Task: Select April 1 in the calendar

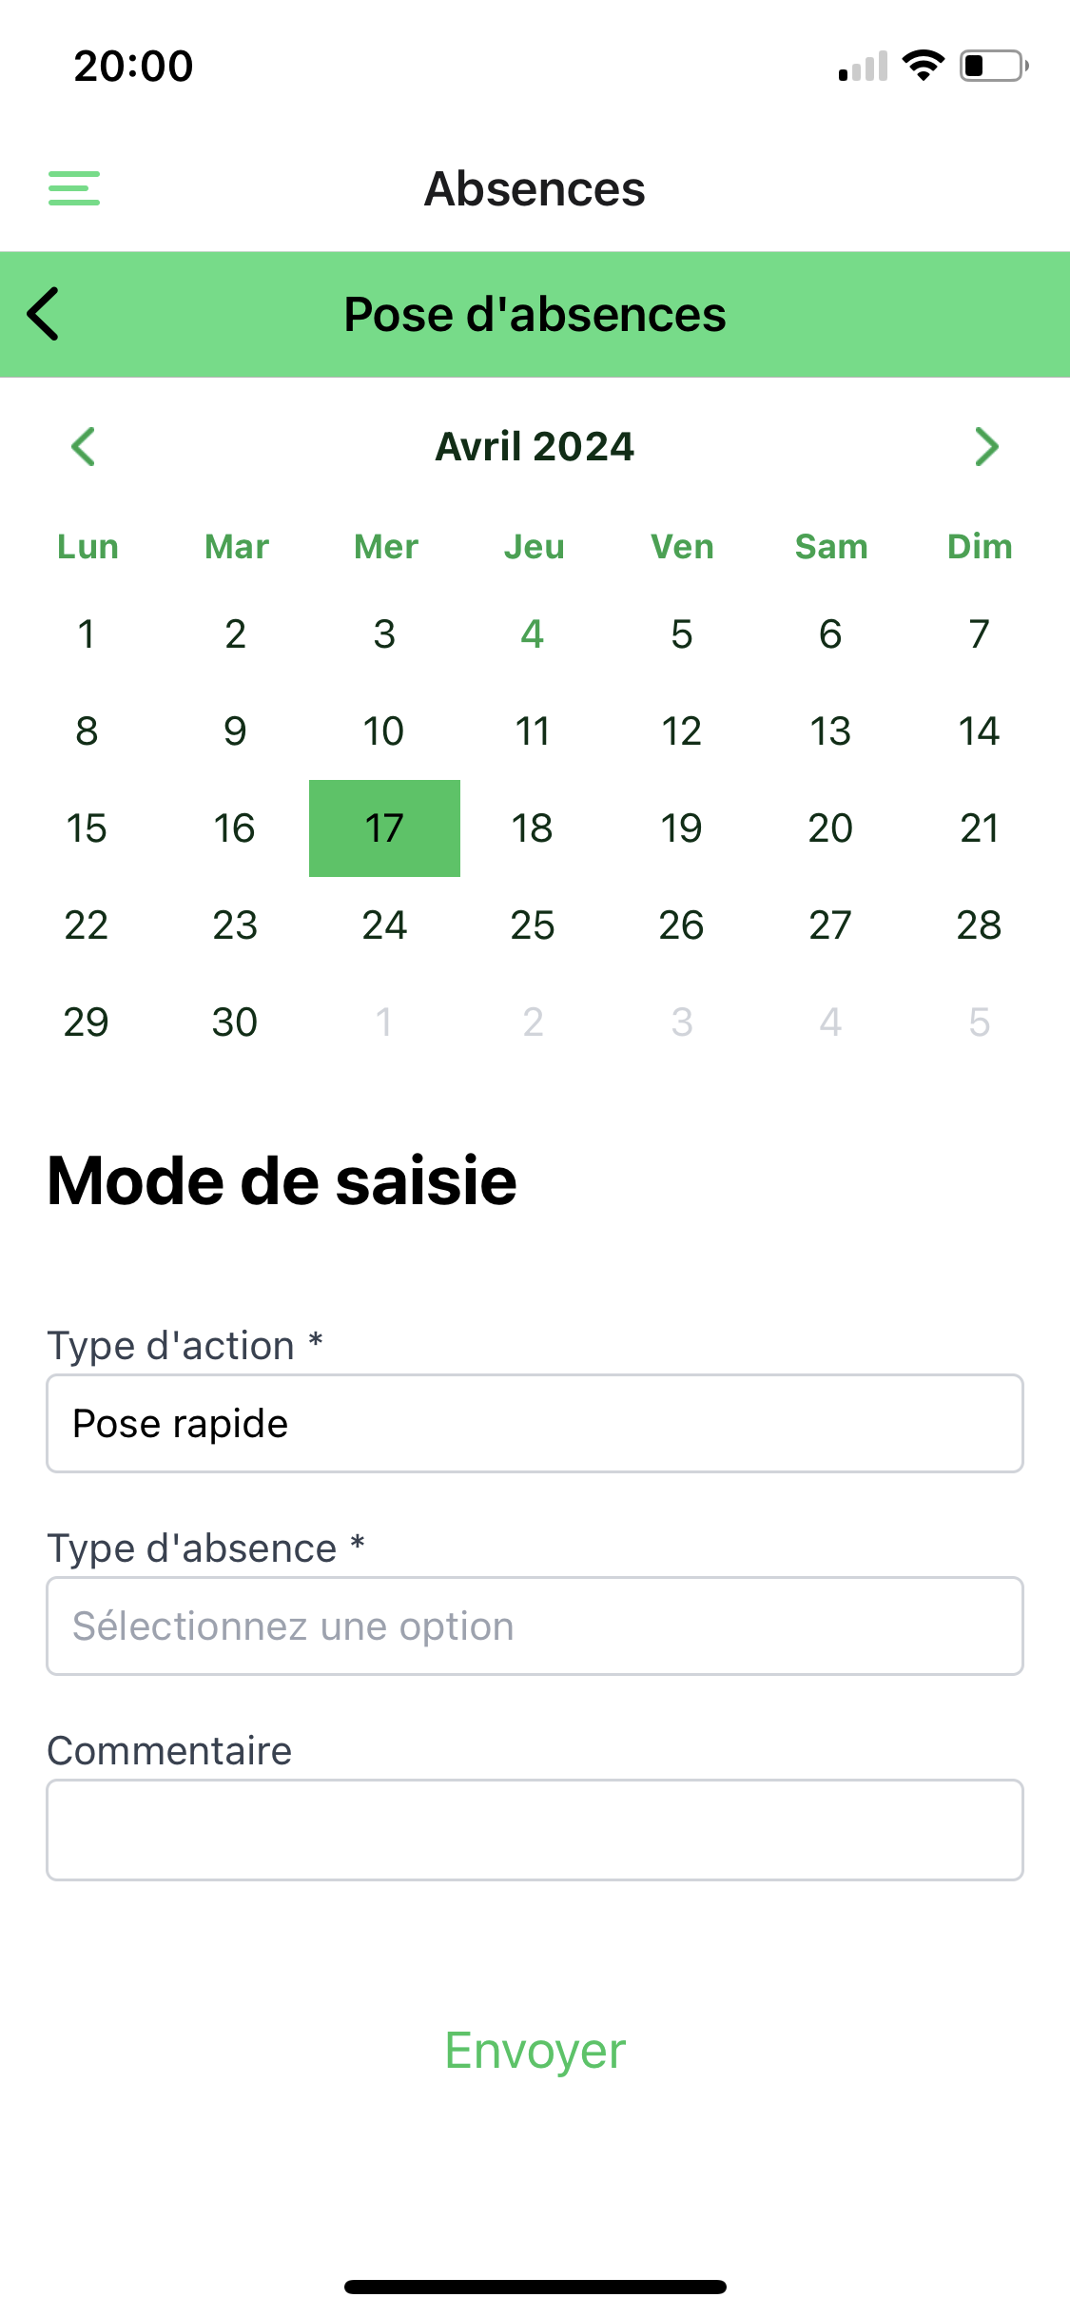Action: click(x=87, y=634)
